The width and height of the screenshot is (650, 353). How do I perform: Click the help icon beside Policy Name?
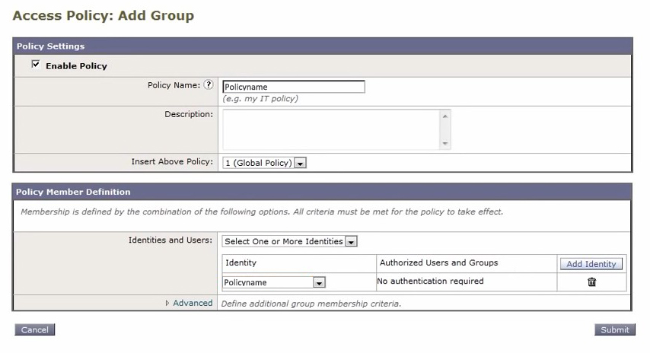[208, 85]
